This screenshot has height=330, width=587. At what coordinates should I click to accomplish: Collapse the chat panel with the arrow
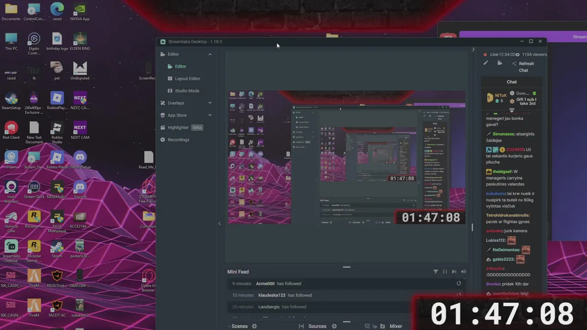[x=473, y=49]
